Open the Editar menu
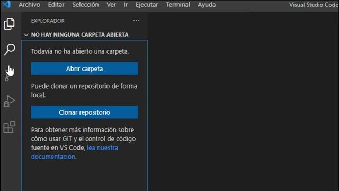Image resolution: width=339 pixels, height=191 pixels. pos(56,5)
